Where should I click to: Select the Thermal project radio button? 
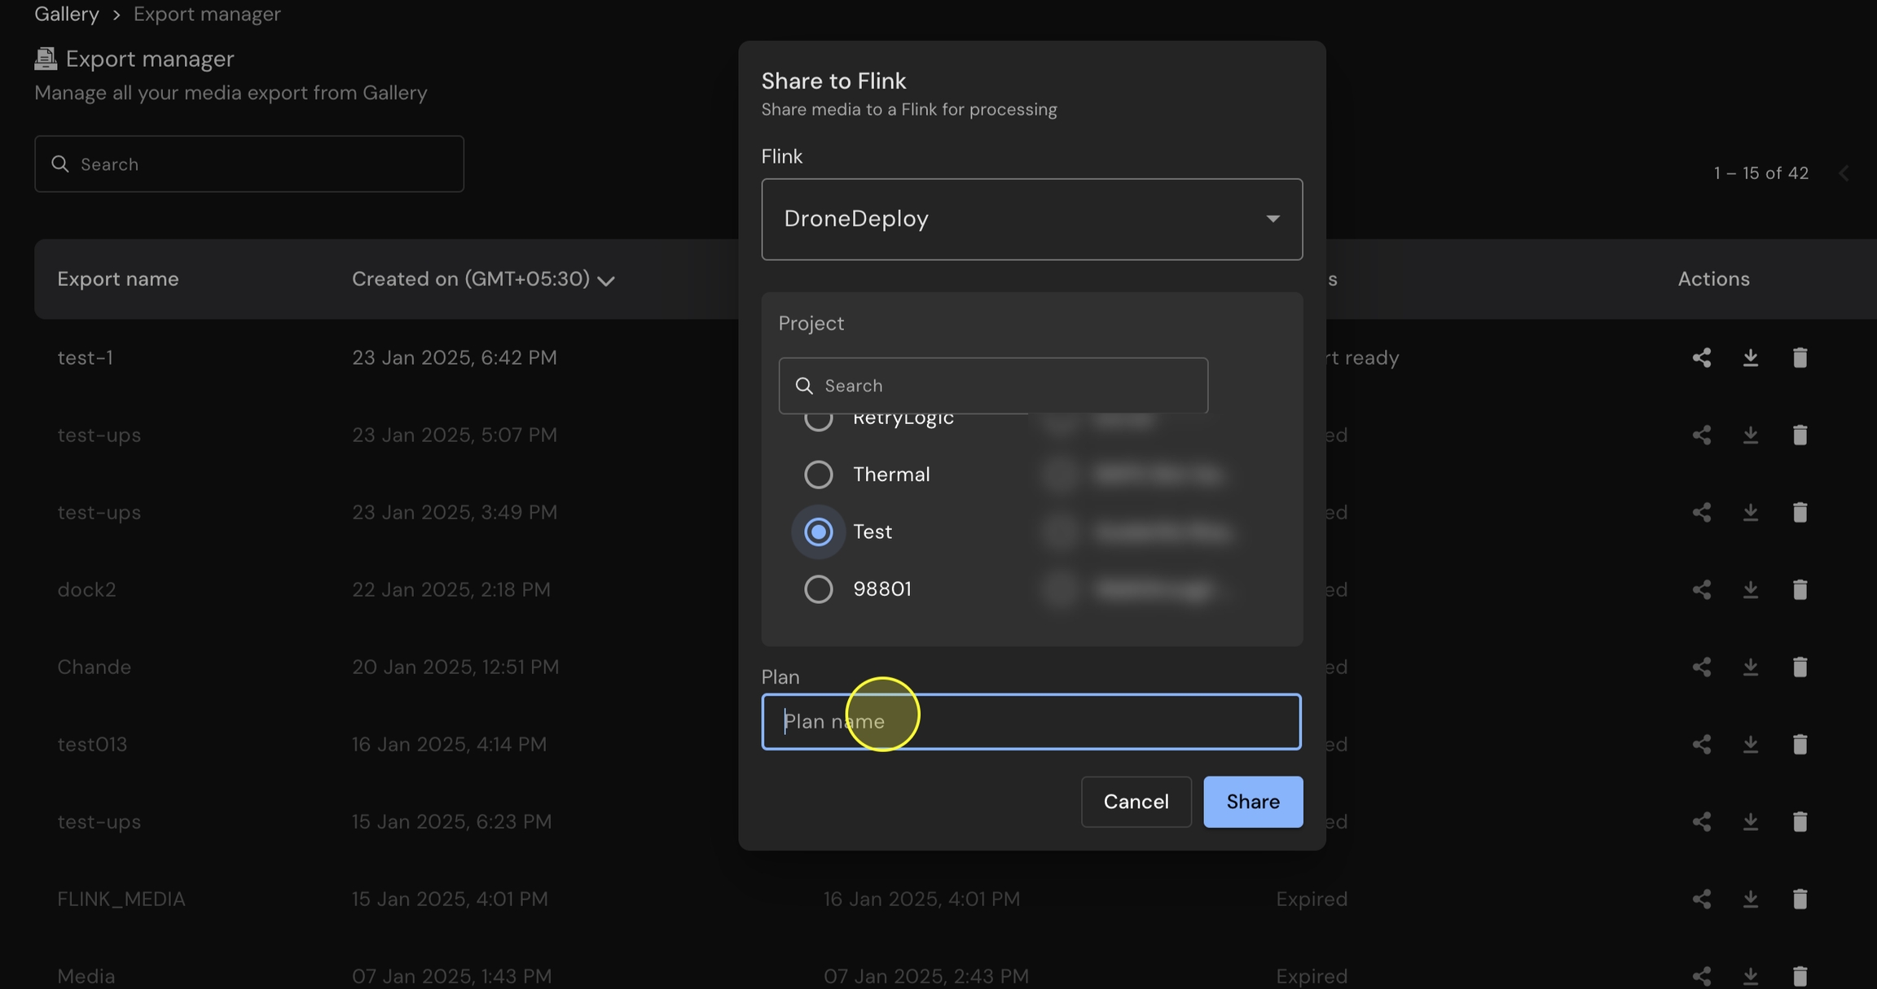click(818, 475)
